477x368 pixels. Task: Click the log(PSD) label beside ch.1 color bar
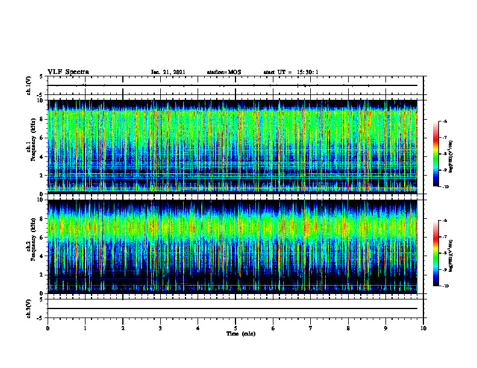pos(451,156)
